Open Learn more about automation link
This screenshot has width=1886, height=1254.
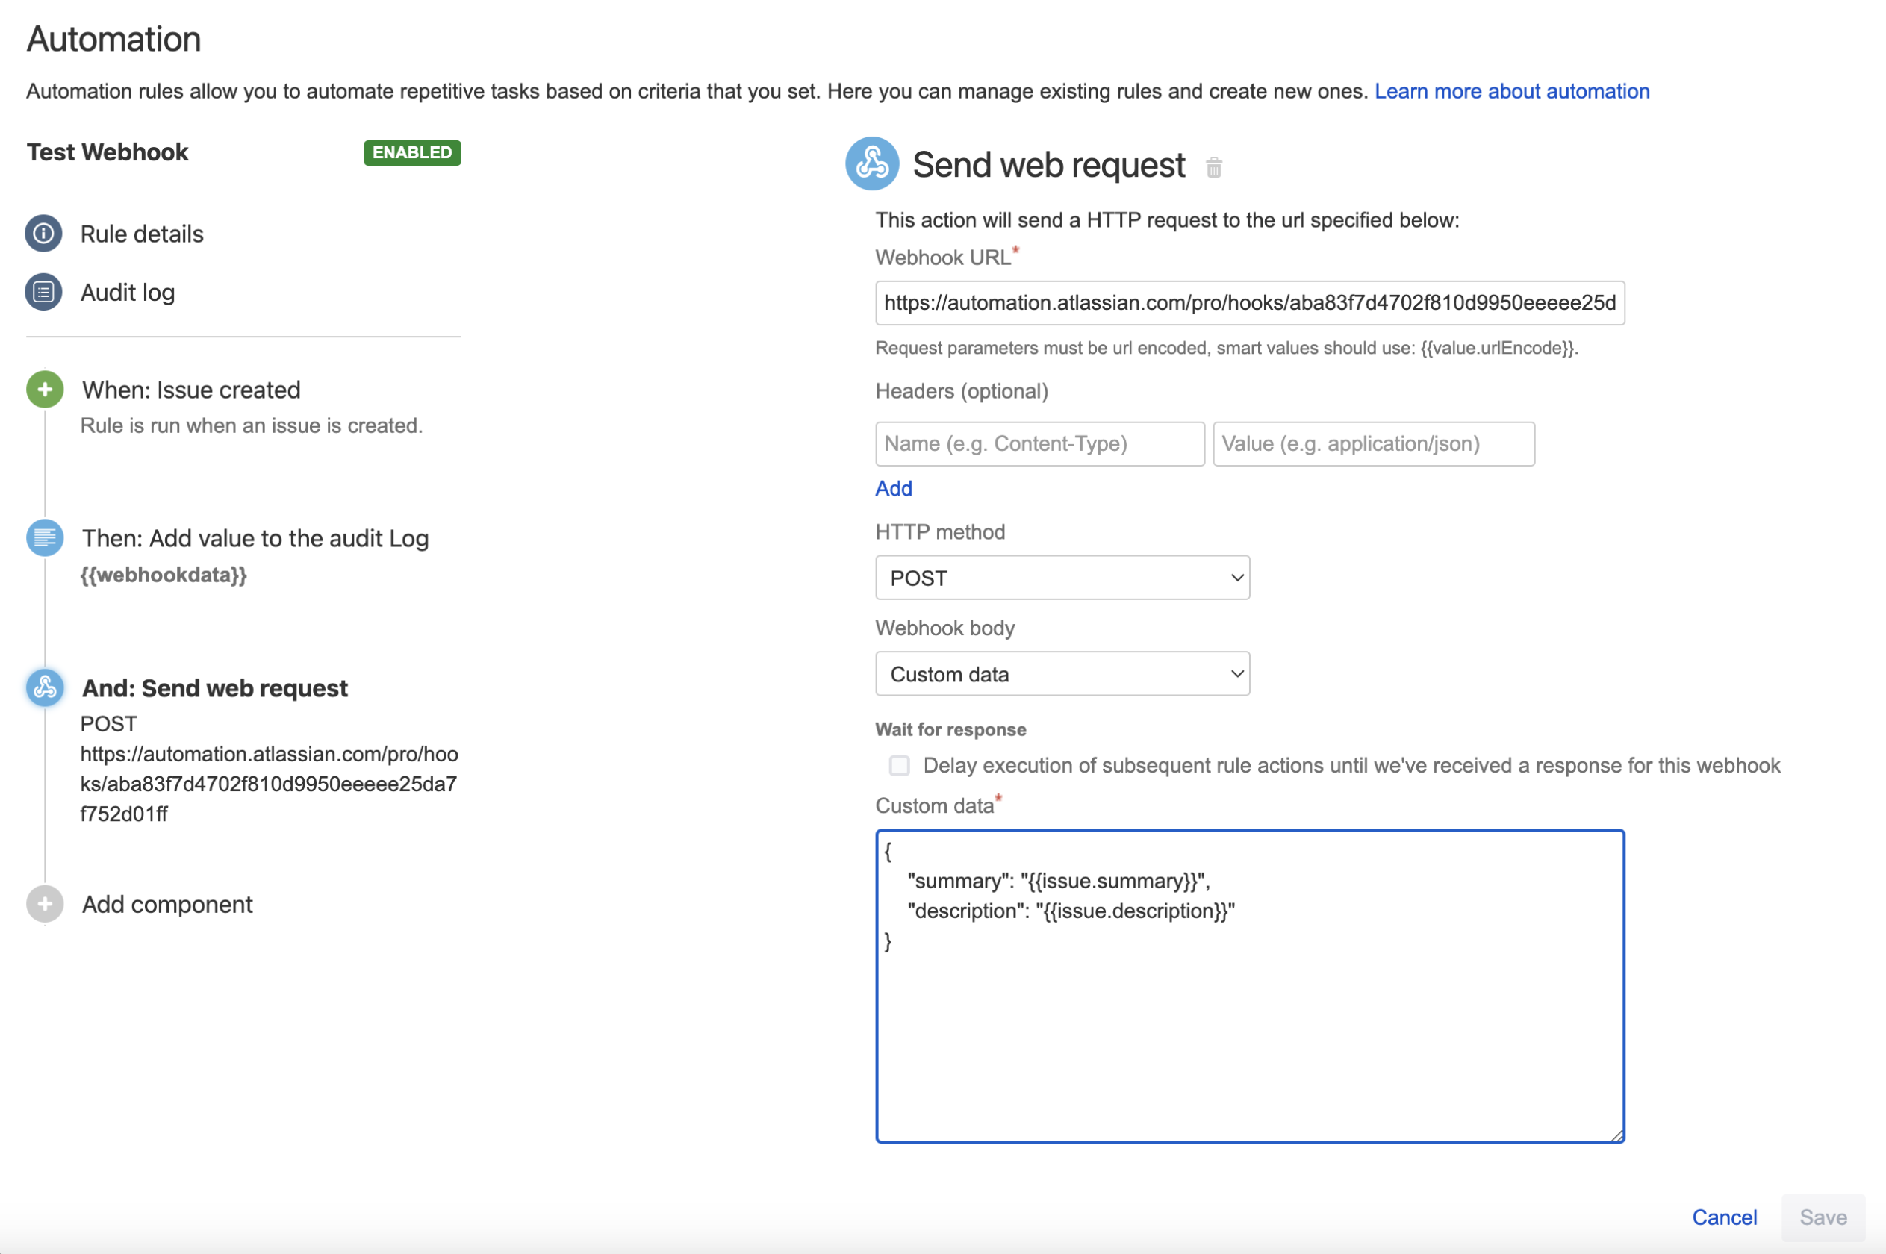1512,91
